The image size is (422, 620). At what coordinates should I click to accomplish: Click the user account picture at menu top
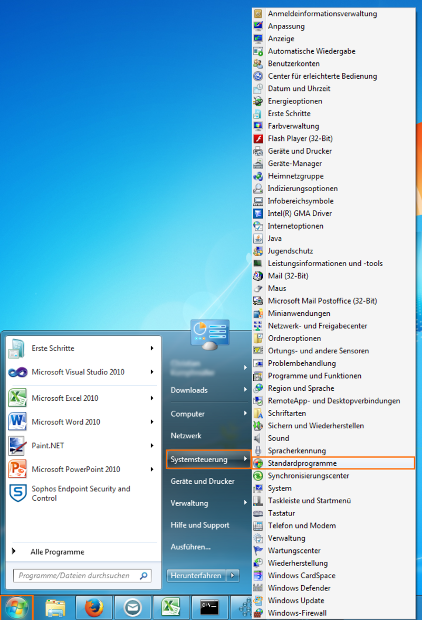click(210, 334)
